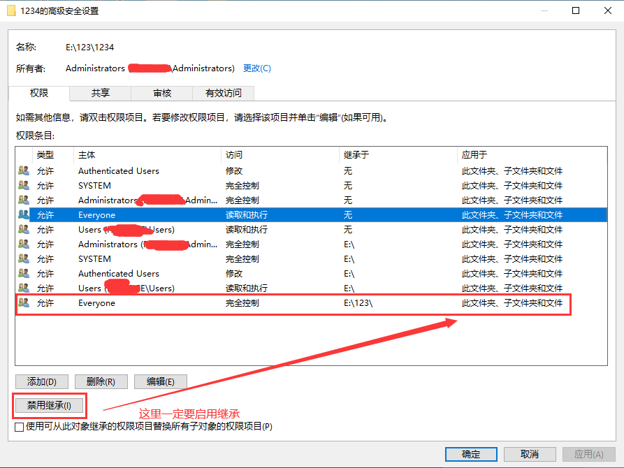Switch to the 共享 tab
The image size is (624, 468).
click(100, 93)
